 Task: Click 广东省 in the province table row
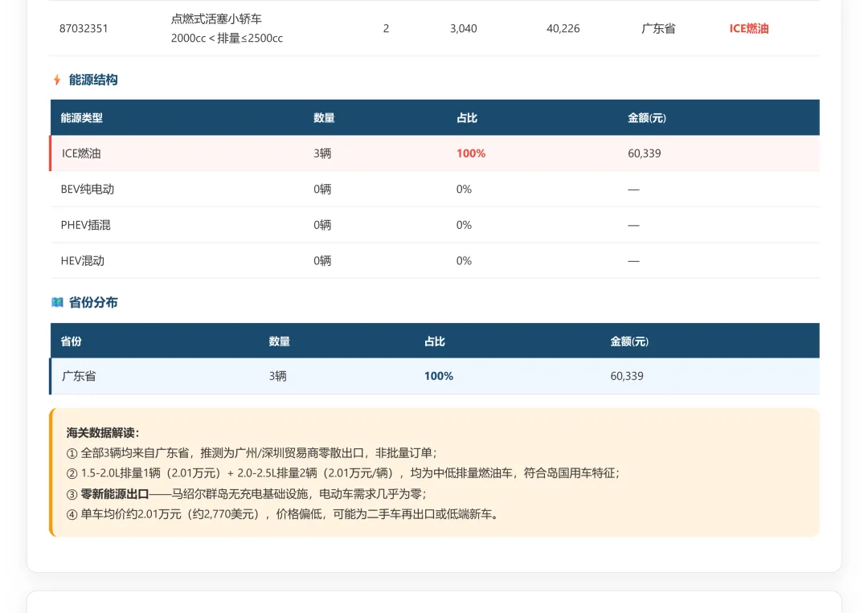pyautogui.click(x=79, y=376)
